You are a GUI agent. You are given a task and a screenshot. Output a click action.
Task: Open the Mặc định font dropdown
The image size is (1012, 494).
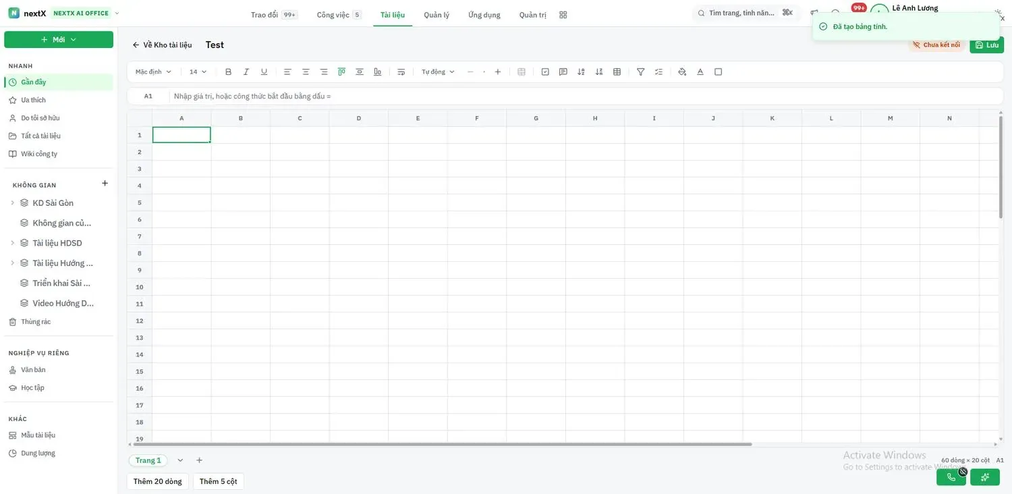(x=153, y=72)
